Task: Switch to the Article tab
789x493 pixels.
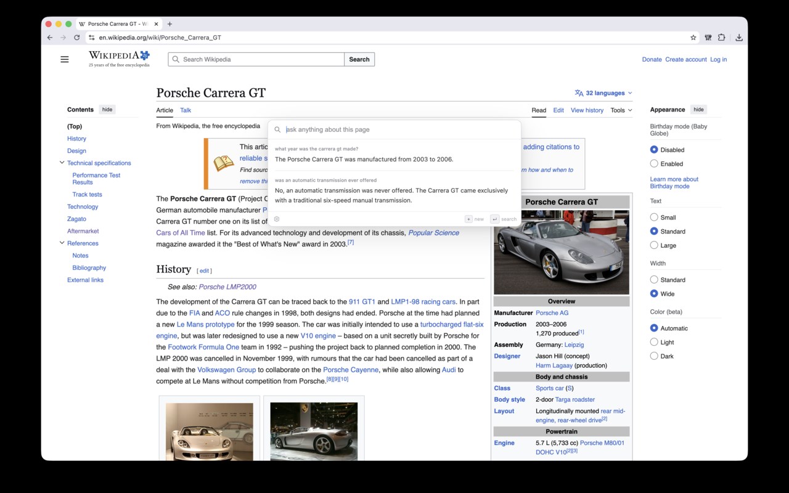Action: 165,110
